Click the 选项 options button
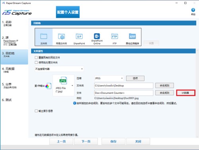Viewport: 199px width, 150px height. (x=135, y=78)
